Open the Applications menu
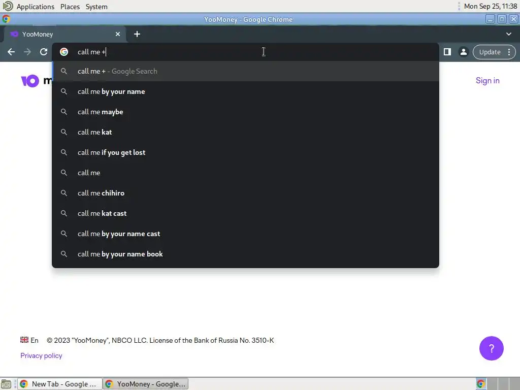Image resolution: width=520 pixels, height=390 pixels. (36, 7)
